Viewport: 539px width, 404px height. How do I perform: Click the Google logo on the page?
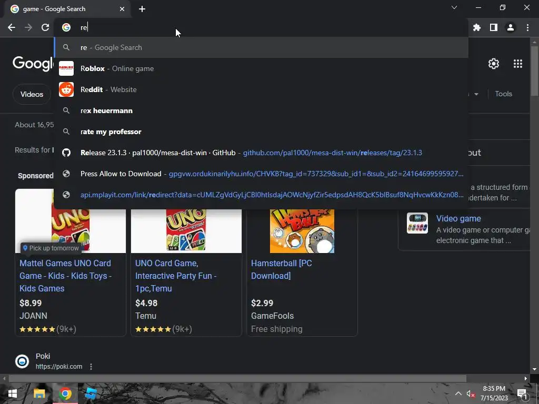pos(33,64)
